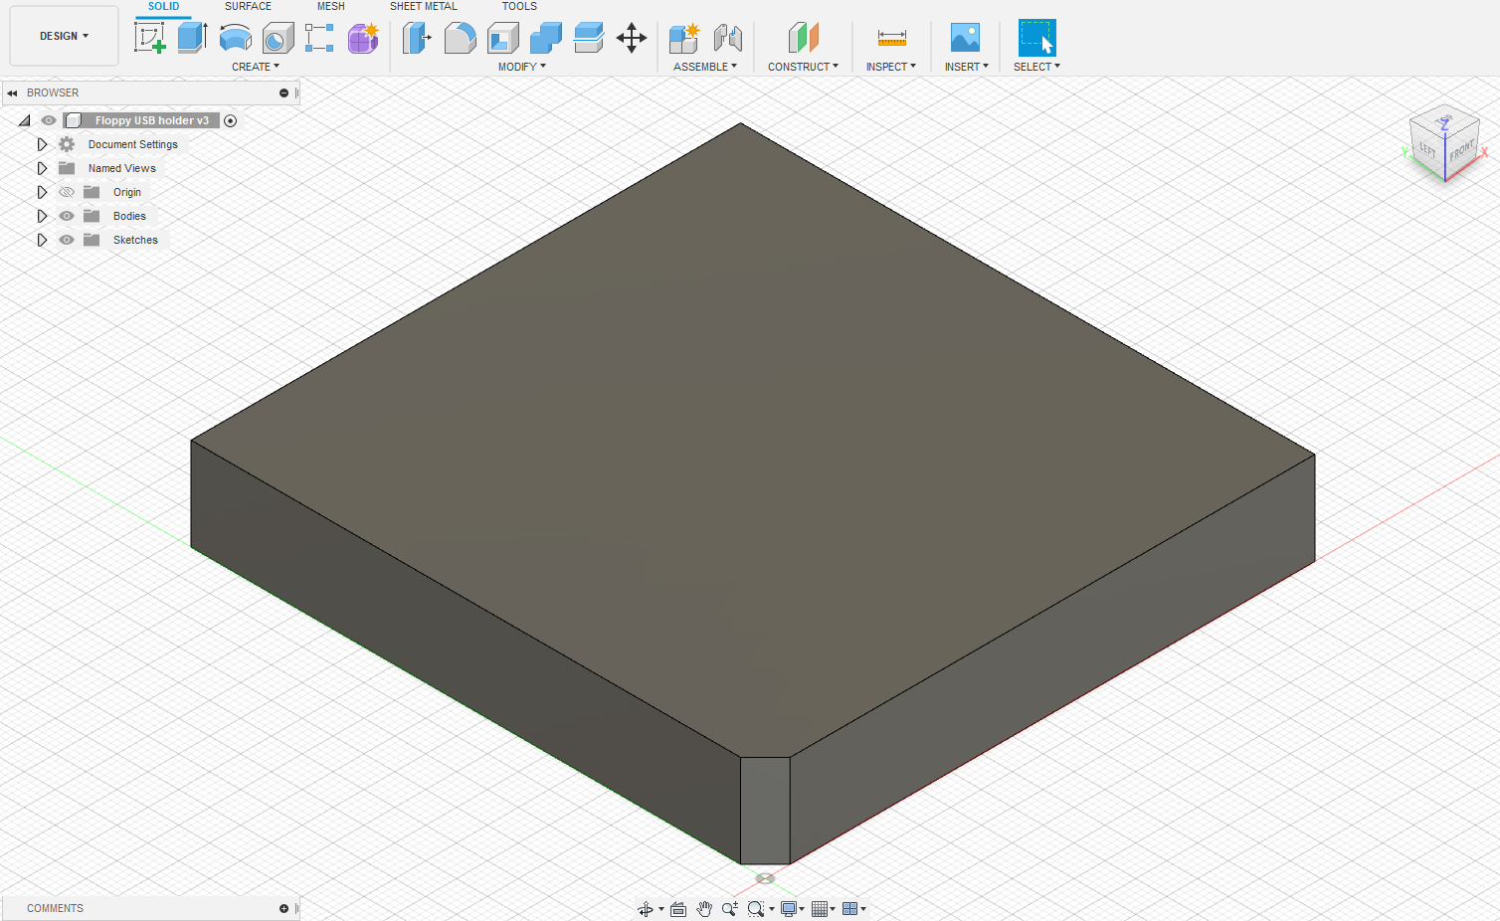The height and width of the screenshot is (921, 1500).
Task: Start a new sketch with Create Sketch
Action: coord(149,38)
